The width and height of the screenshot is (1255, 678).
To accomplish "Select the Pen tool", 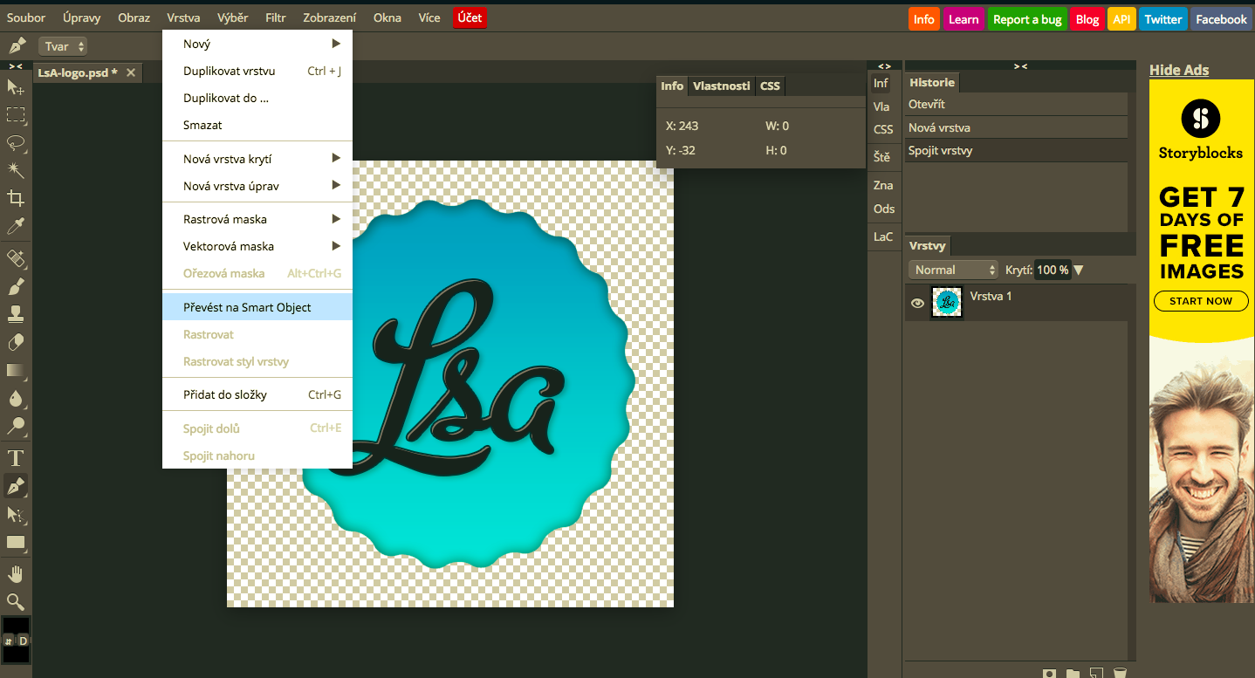I will coord(14,485).
